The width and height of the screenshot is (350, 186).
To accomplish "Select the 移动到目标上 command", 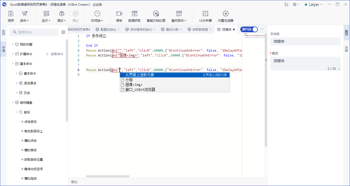I will point(34,131).
